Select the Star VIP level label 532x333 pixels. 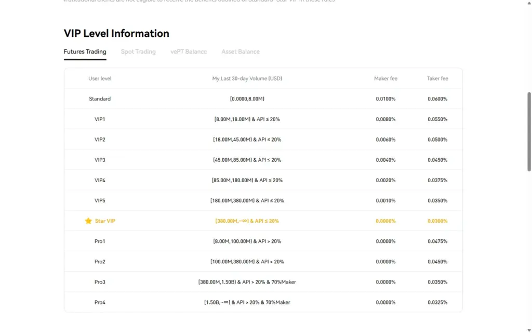pyautogui.click(x=105, y=221)
